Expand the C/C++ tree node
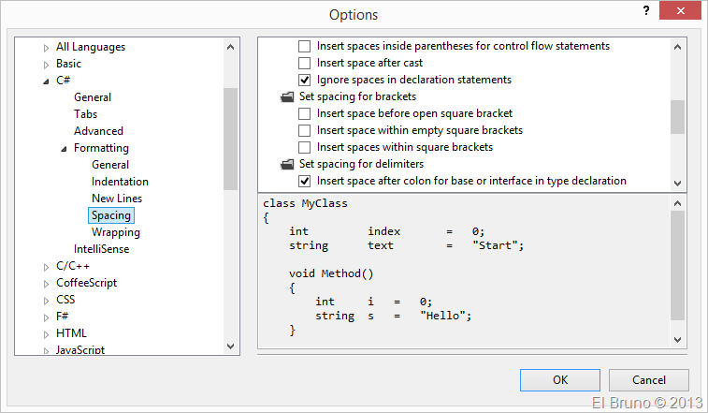 (46, 266)
